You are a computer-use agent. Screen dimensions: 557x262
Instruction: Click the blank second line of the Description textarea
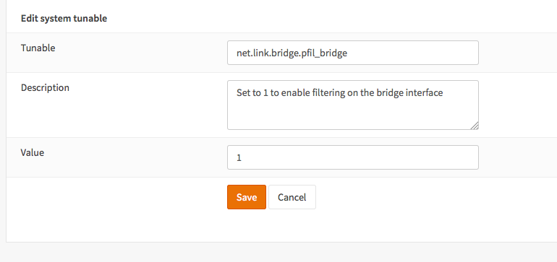coord(352,106)
